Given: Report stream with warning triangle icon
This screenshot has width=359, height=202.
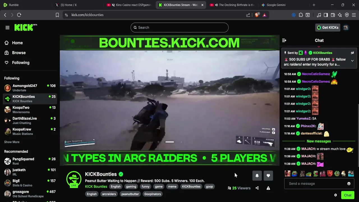Looking at the screenshot, I should pos(268,188).
